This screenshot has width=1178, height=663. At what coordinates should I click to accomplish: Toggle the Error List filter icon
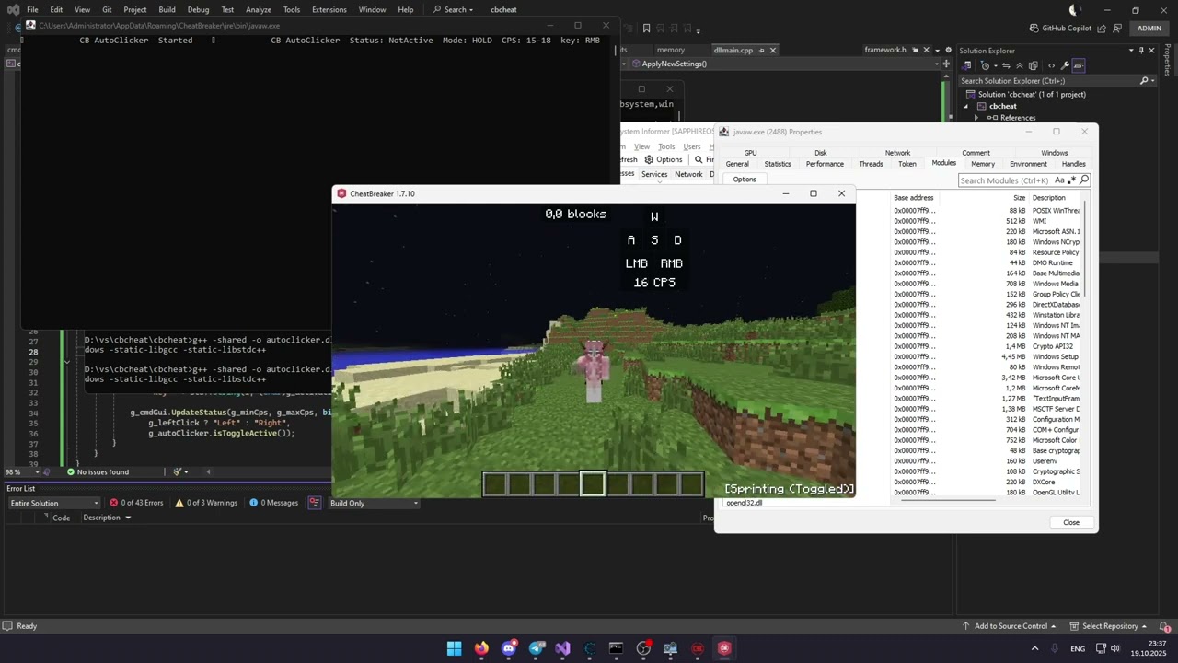(315, 503)
